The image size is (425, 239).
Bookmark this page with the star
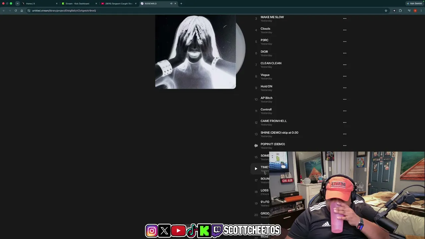coord(386,11)
